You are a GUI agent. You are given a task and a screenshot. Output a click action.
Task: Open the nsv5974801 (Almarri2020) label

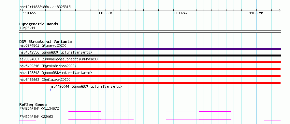click(43, 45)
